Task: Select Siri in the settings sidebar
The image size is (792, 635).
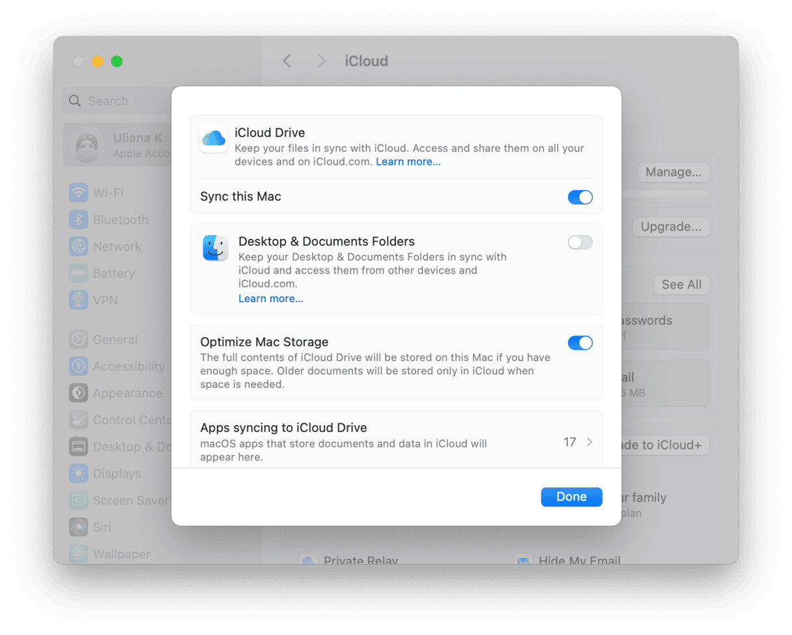Action: coord(102,527)
